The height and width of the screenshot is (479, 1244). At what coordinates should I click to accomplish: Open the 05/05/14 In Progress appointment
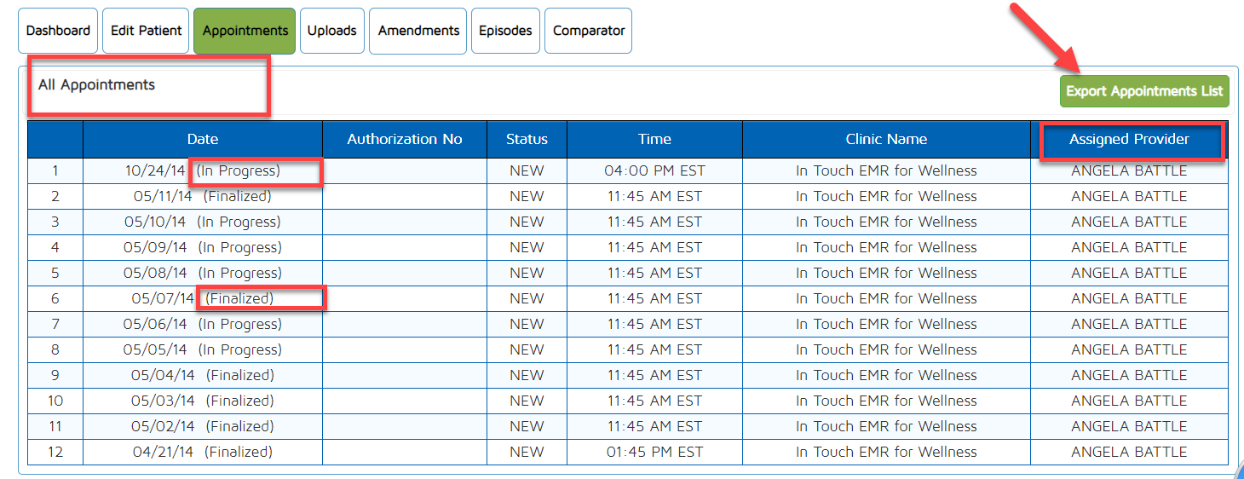(202, 349)
